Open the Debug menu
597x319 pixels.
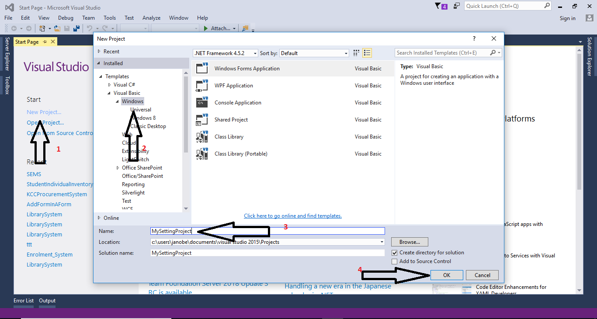[66, 18]
